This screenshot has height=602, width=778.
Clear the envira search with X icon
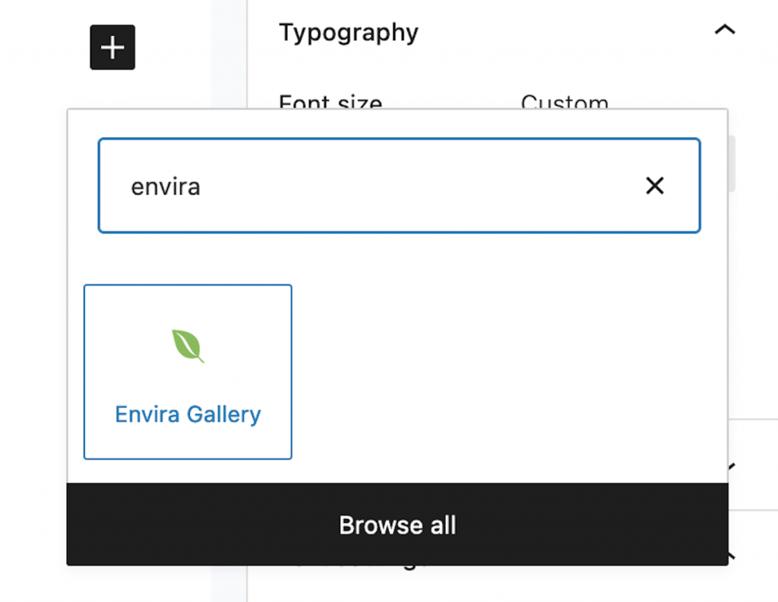[x=654, y=185]
